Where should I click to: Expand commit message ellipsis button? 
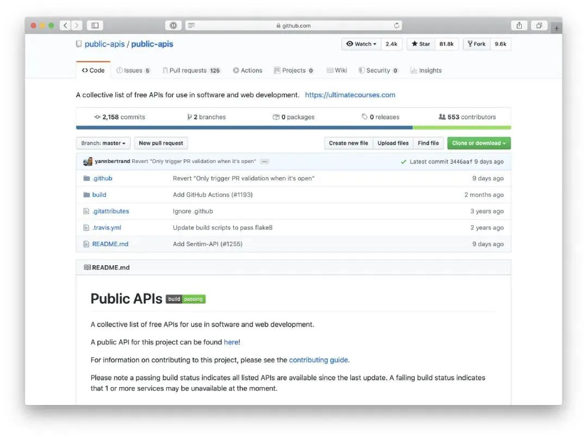[265, 161]
